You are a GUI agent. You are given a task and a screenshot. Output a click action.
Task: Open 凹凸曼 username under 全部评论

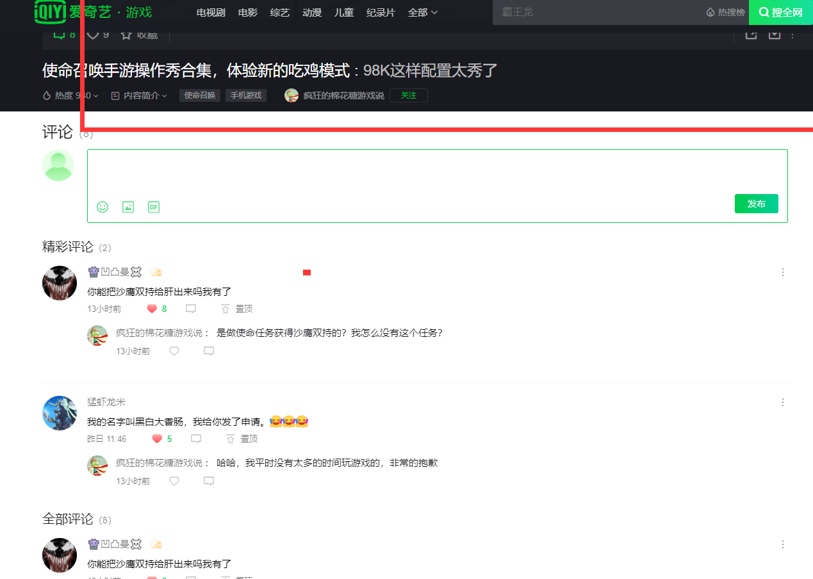point(115,544)
